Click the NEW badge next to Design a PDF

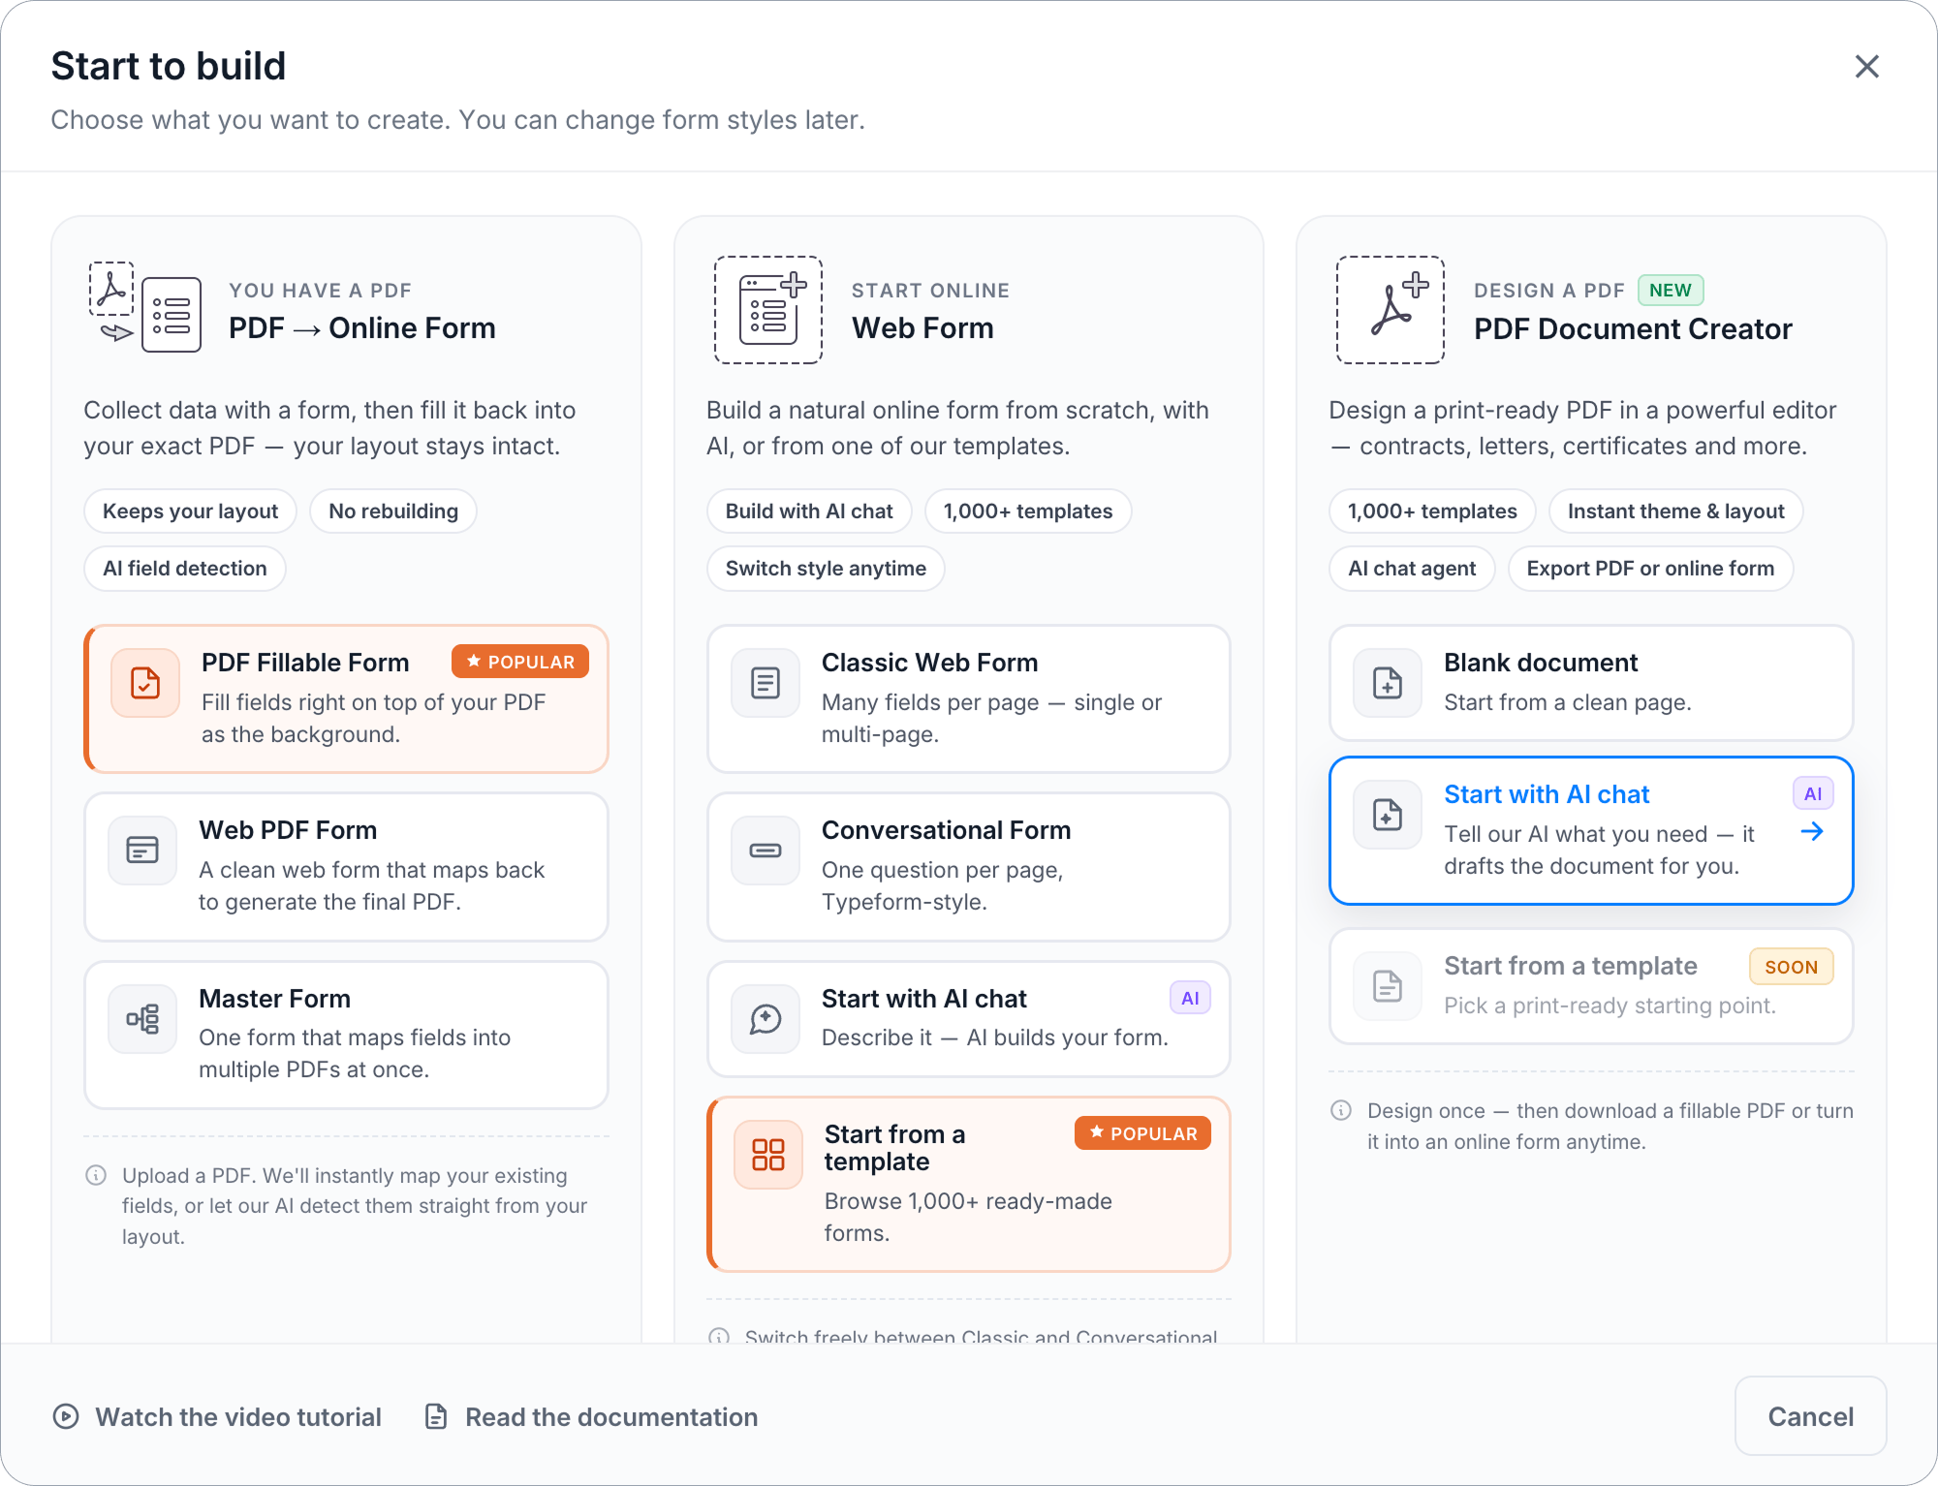click(x=1671, y=290)
